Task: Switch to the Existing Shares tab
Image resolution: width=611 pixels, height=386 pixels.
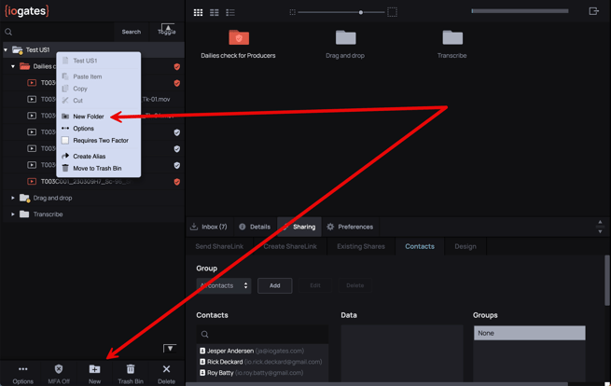Action: point(361,246)
